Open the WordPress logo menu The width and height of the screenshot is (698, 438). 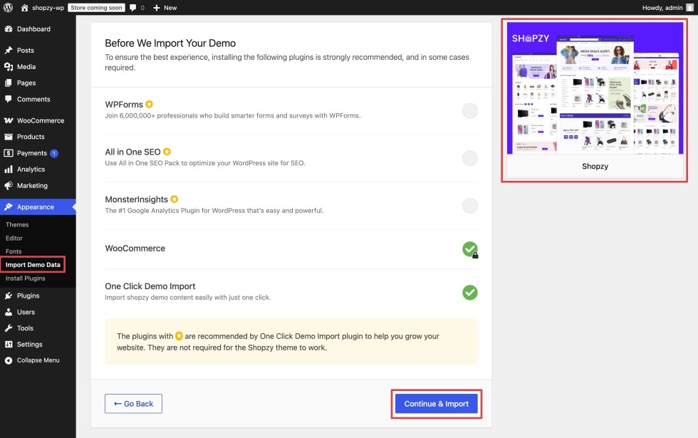(8, 8)
